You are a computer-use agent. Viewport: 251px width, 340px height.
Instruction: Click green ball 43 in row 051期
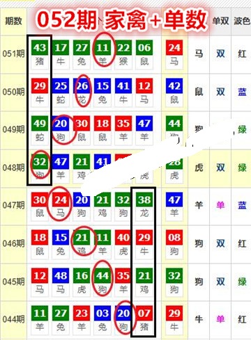pos(40,48)
